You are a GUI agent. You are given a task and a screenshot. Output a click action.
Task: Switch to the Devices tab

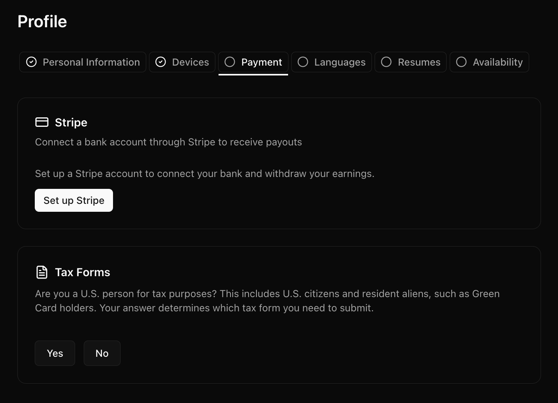coord(182,62)
